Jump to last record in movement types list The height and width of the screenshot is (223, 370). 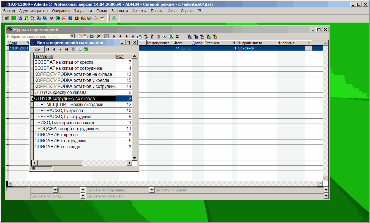tap(66, 49)
